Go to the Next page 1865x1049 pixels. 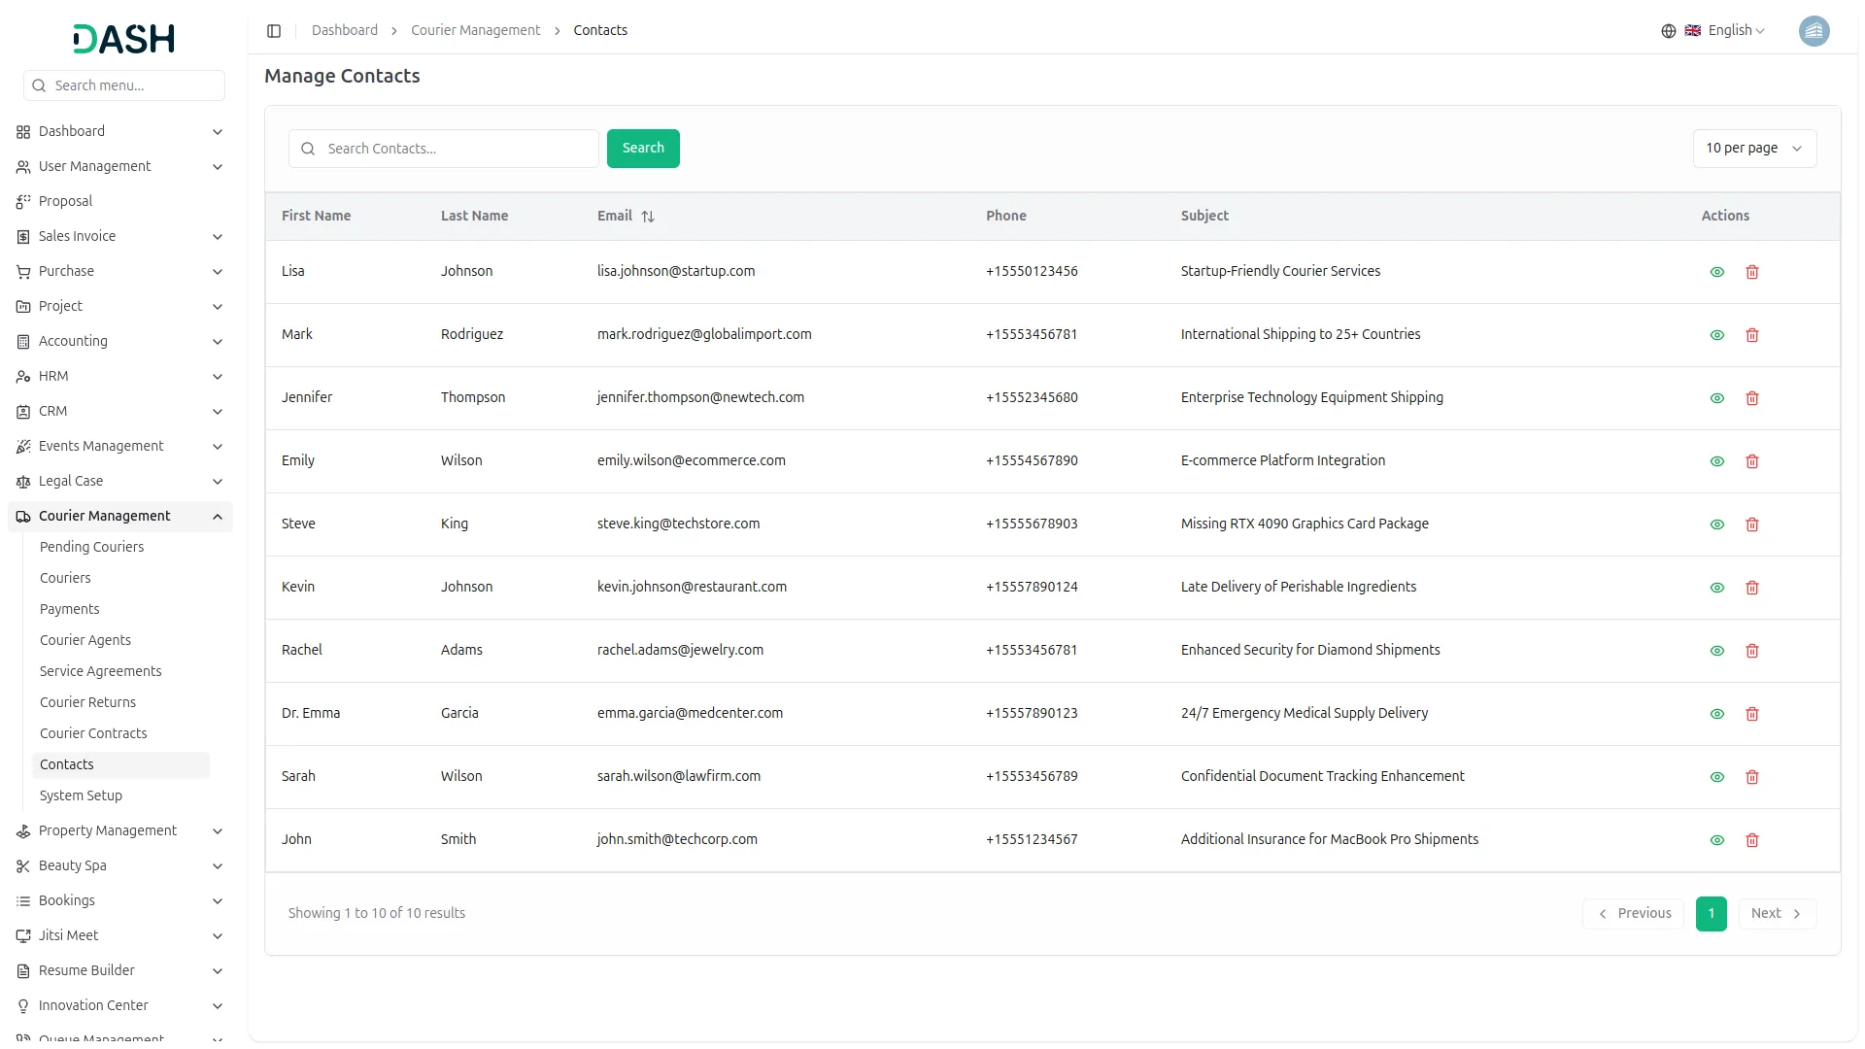pyautogui.click(x=1777, y=914)
